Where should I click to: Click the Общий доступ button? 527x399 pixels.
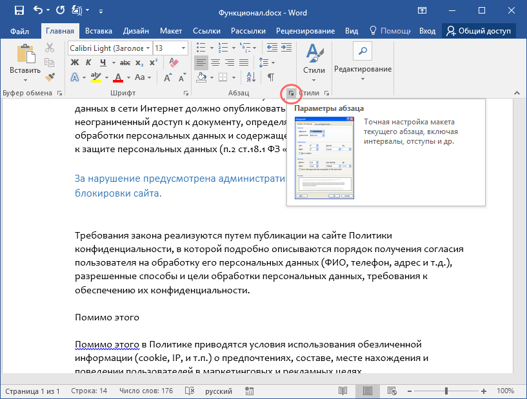479,31
